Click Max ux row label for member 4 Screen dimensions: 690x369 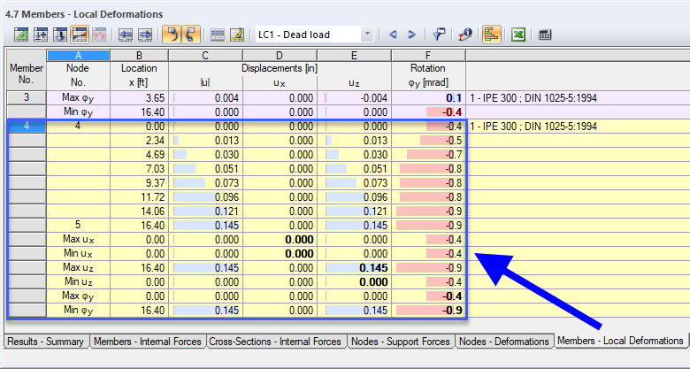(x=79, y=239)
